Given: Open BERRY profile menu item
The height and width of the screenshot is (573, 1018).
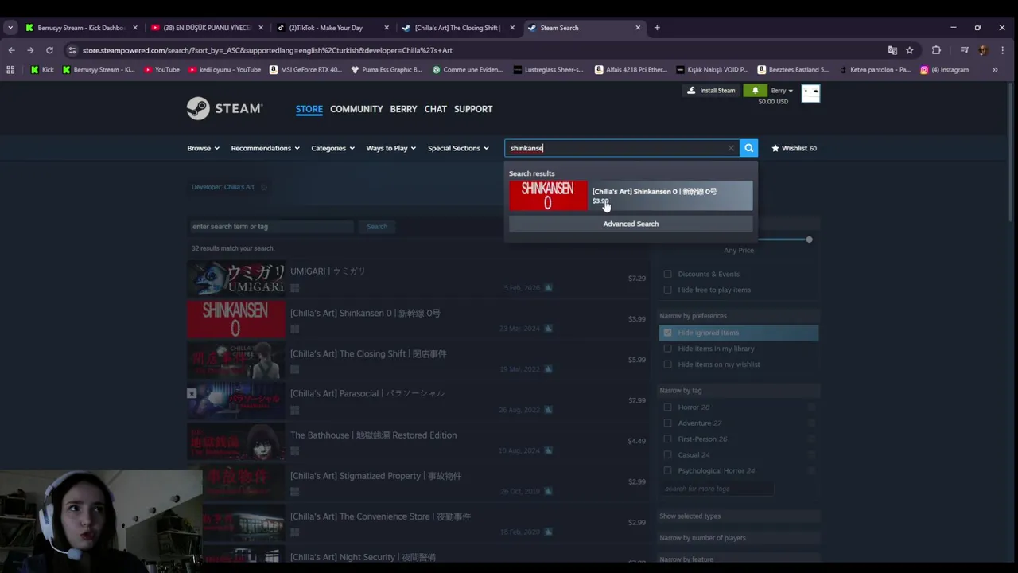Looking at the screenshot, I should point(403,109).
